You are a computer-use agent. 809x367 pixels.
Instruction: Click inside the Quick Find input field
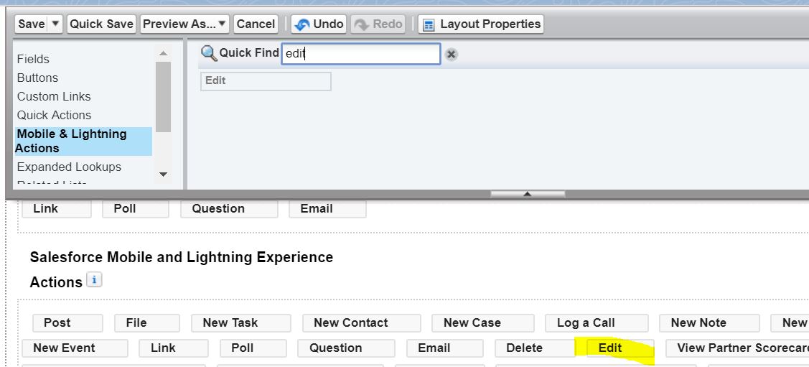[360, 54]
